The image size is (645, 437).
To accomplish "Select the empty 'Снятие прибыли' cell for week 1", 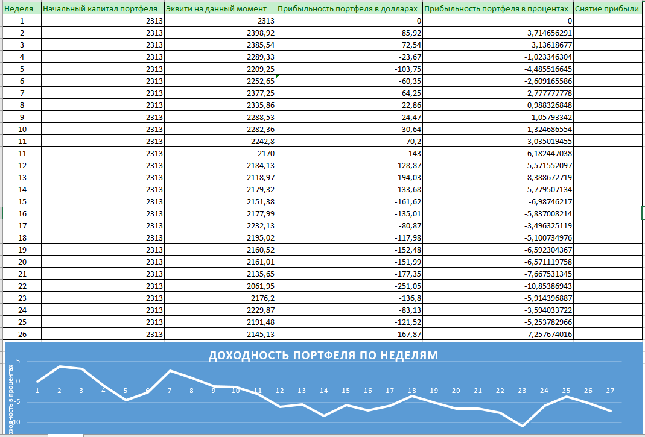I will [x=608, y=20].
